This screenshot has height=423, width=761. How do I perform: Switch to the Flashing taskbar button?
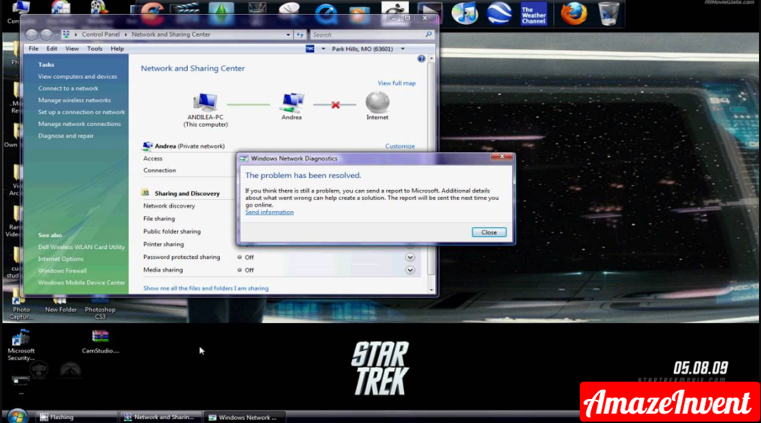click(76, 417)
